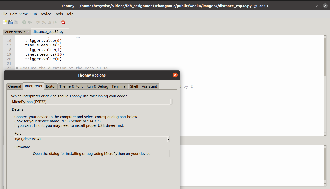Click the Save file toolbar icon
The width and height of the screenshot is (330, 189).
coord(16,22)
